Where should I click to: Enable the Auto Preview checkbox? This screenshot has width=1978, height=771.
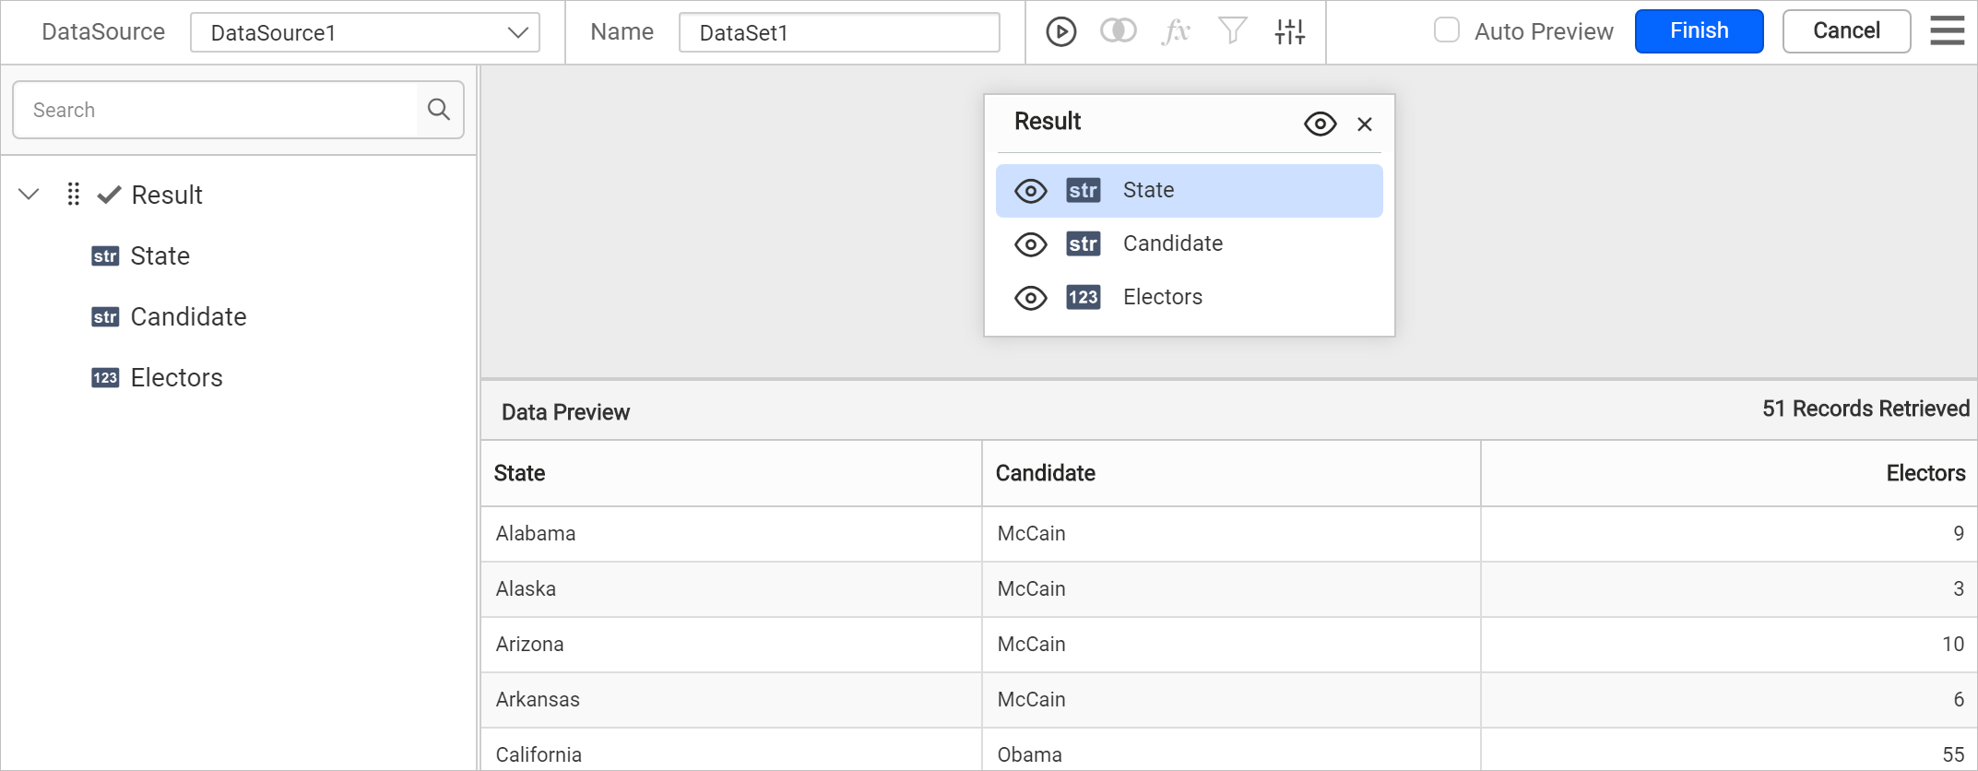point(1447,30)
